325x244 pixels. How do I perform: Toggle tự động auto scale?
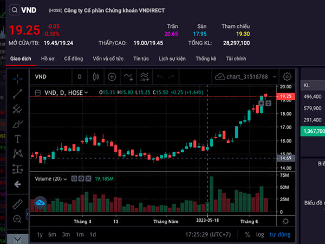(x=280, y=234)
